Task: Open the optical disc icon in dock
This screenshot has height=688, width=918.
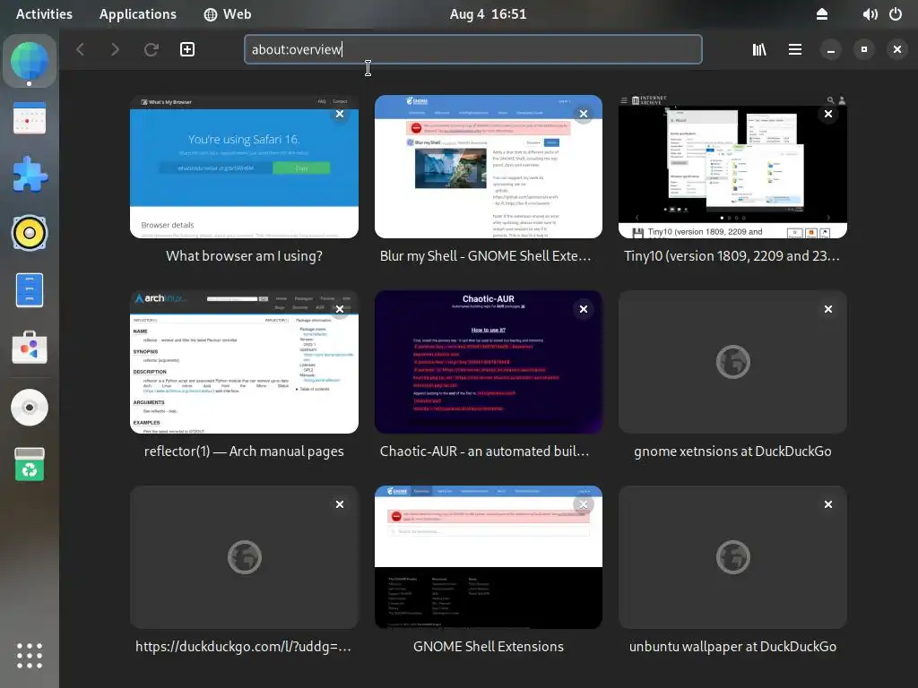Action: [30, 408]
